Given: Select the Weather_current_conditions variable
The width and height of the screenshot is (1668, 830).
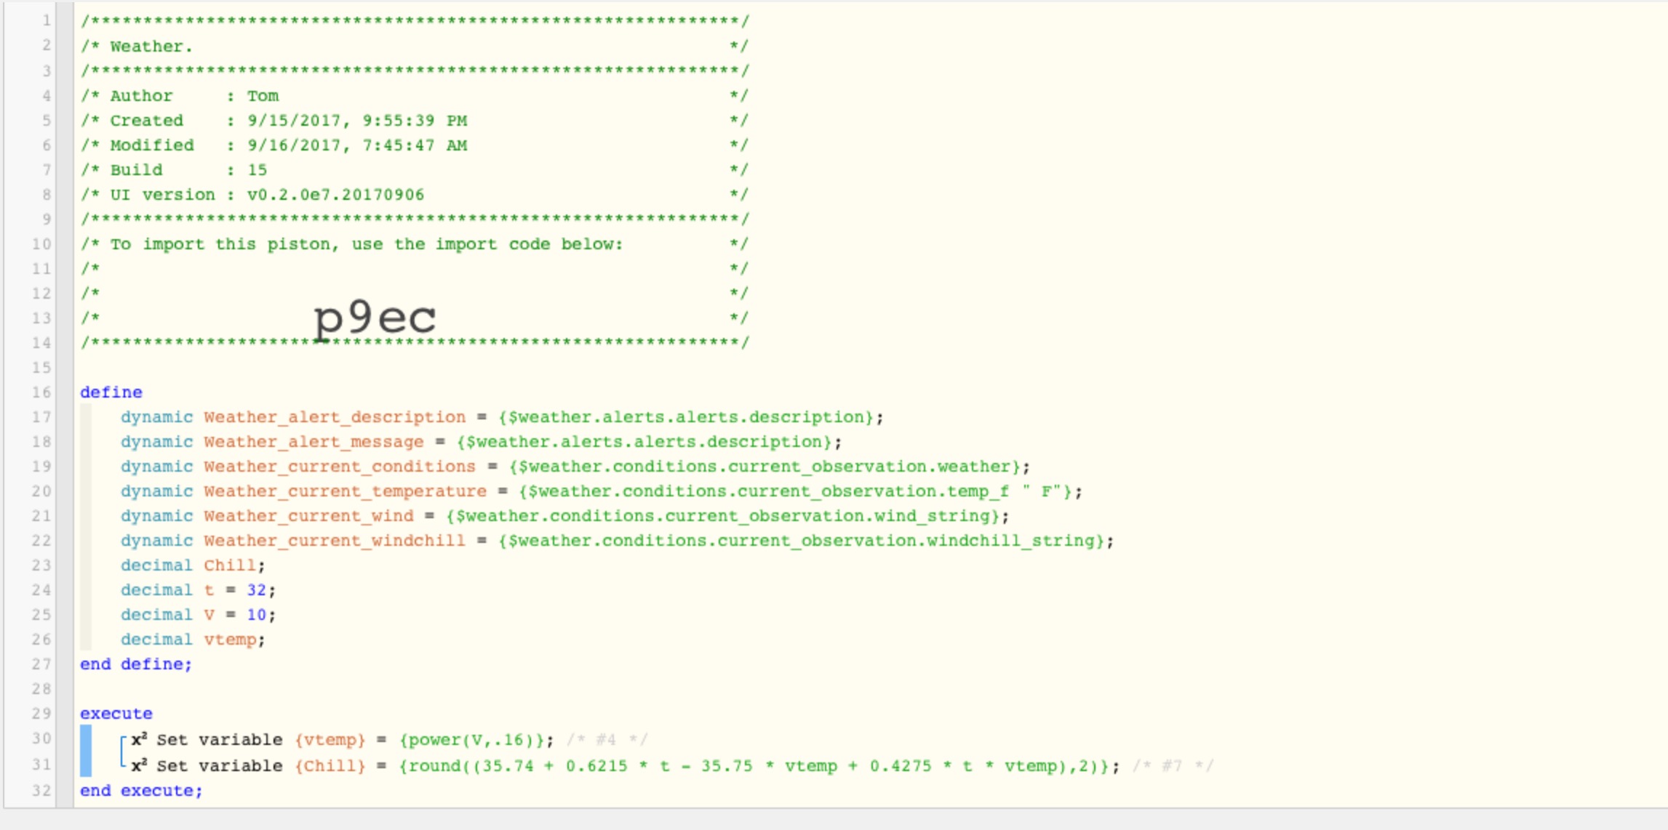Looking at the screenshot, I should (x=340, y=467).
